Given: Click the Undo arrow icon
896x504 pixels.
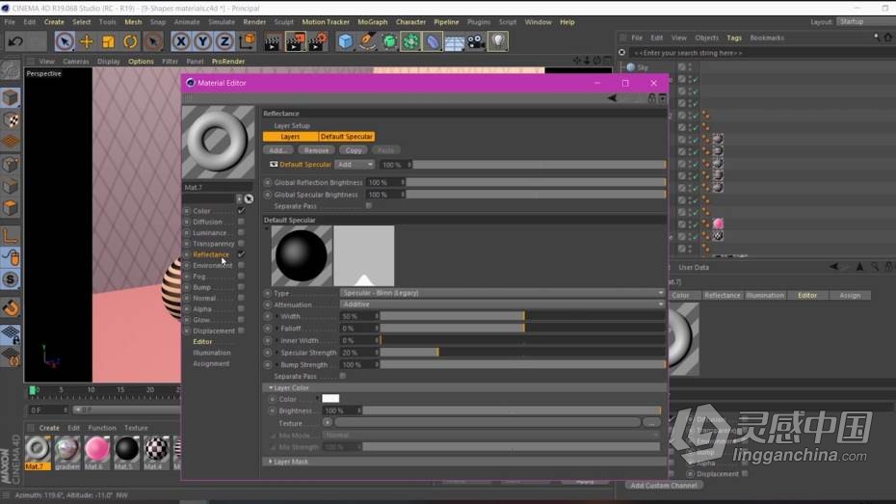Looking at the screenshot, I should pyautogui.click(x=15, y=41).
